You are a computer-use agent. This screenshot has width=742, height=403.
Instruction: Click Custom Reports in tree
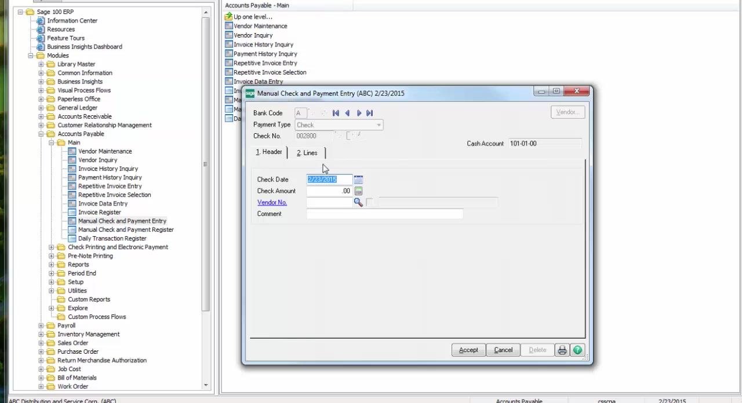89,299
